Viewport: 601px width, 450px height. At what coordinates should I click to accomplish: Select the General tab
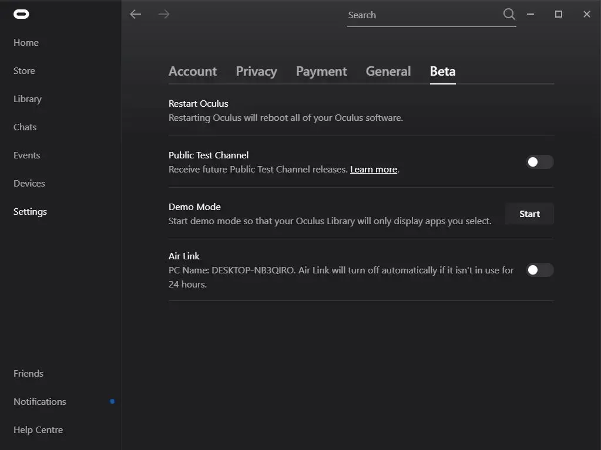tap(388, 71)
